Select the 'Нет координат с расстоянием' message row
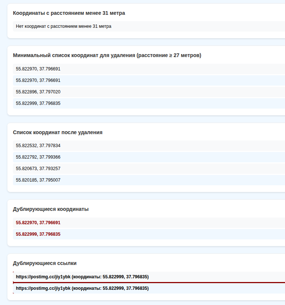This screenshot has height=305, width=285. pos(63,26)
